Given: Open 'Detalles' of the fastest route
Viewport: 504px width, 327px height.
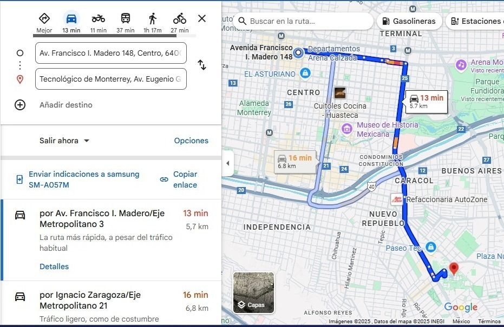Looking at the screenshot, I should pos(54,266).
